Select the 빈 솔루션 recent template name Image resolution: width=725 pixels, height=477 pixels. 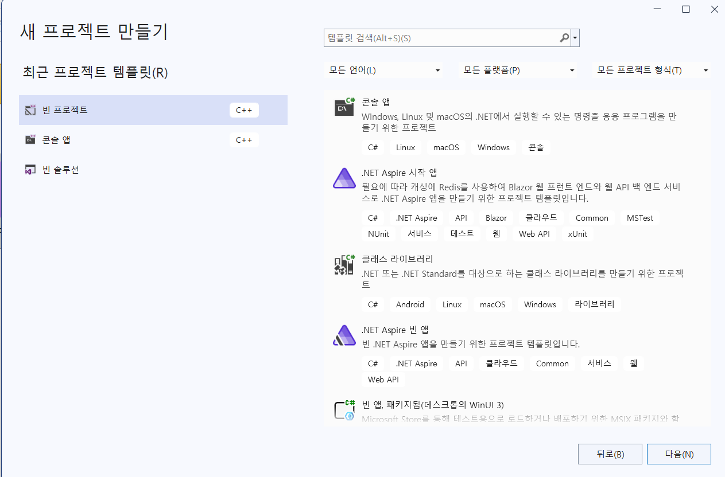pyautogui.click(x=60, y=170)
